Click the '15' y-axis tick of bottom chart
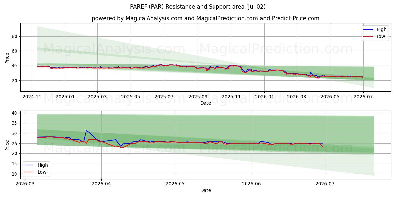Screen dimensions: 396x198 tap(15, 164)
